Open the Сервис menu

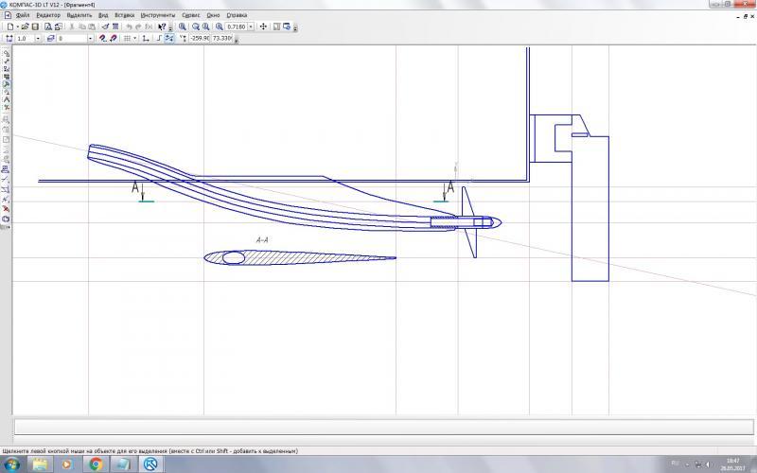190,16
